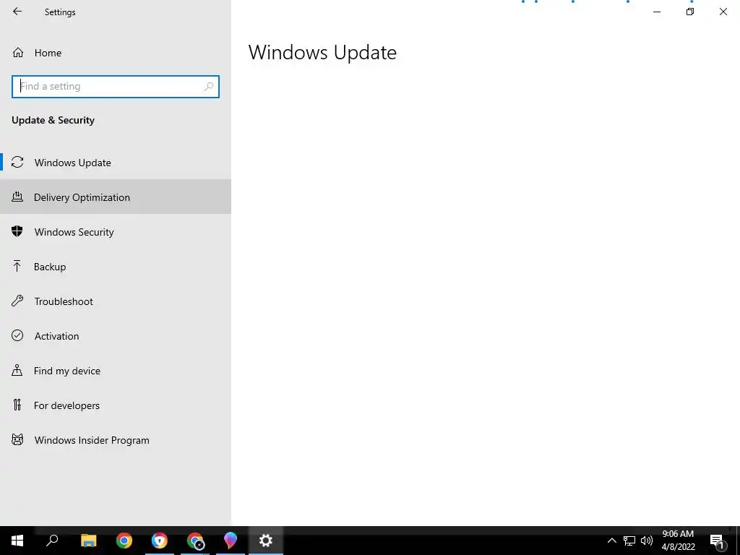Click the Windows Security shield icon
This screenshot has width=740, height=555.
(17, 231)
